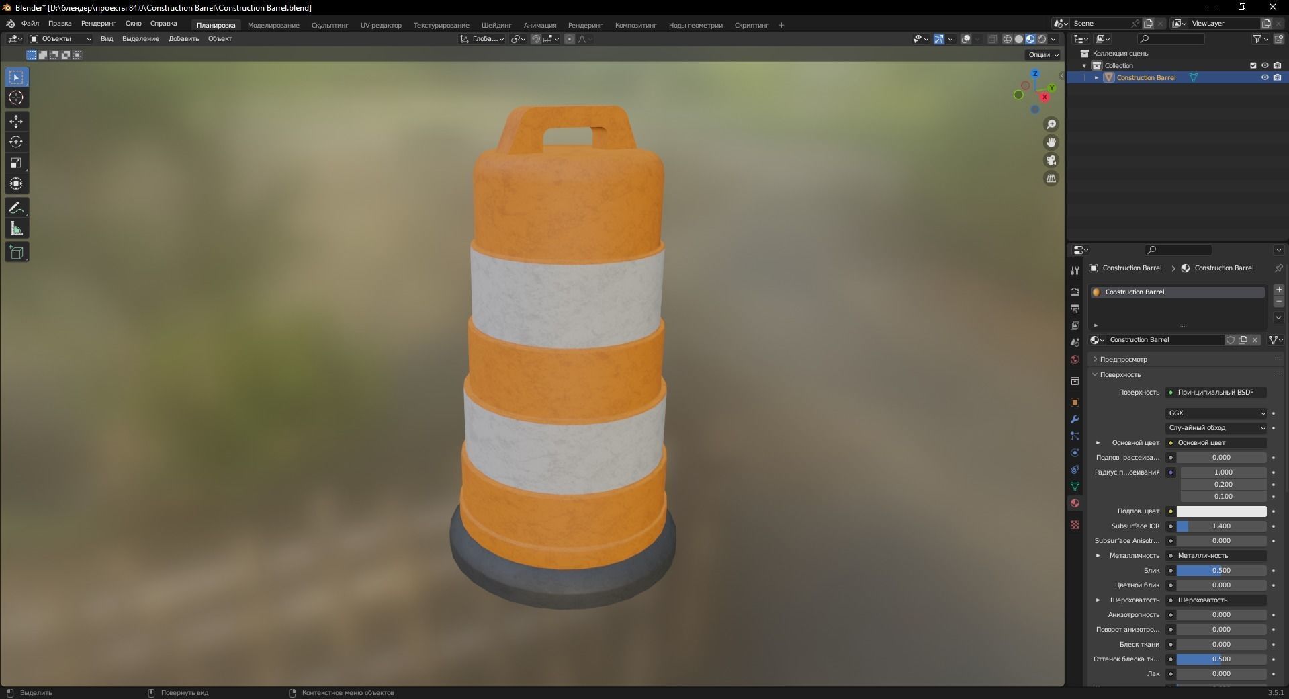Open Particle properties in the Properties editor
The height and width of the screenshot is (699, 1289).
point(1074,437)
